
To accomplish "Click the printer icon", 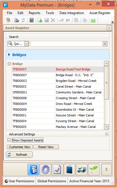I will pyautogui.click(x=17, y=20).
